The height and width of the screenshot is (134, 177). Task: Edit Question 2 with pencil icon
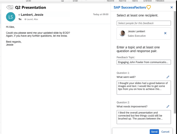[x=168, y=107]
